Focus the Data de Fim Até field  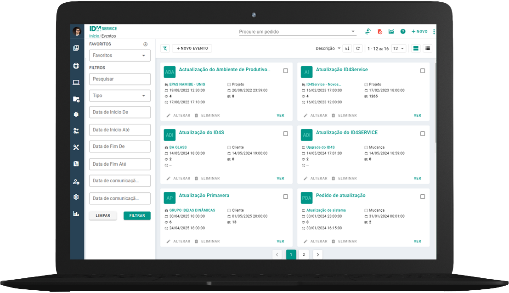tap(120, 164)
